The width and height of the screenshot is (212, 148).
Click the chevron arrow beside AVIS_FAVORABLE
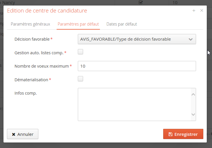pyautogui.click(x=191, y=39)
